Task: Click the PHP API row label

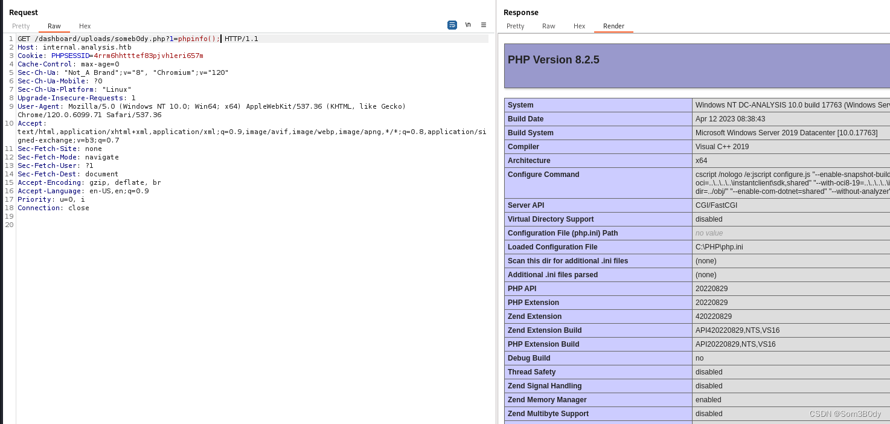Action: click(x=522, y=289)
